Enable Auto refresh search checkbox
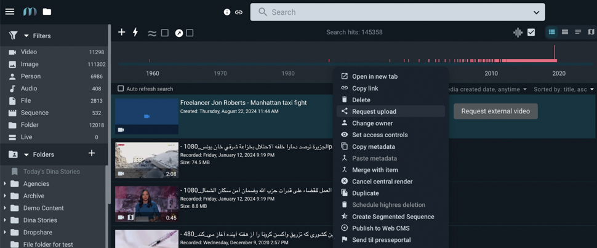This screenshot has width=597, height=248. tap(121, 89)
